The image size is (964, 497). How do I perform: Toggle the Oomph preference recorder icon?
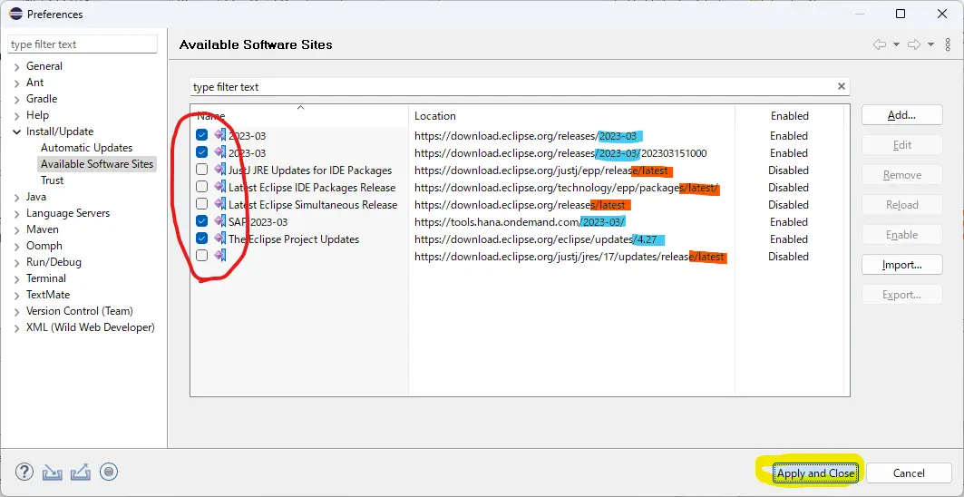(108, 472)
